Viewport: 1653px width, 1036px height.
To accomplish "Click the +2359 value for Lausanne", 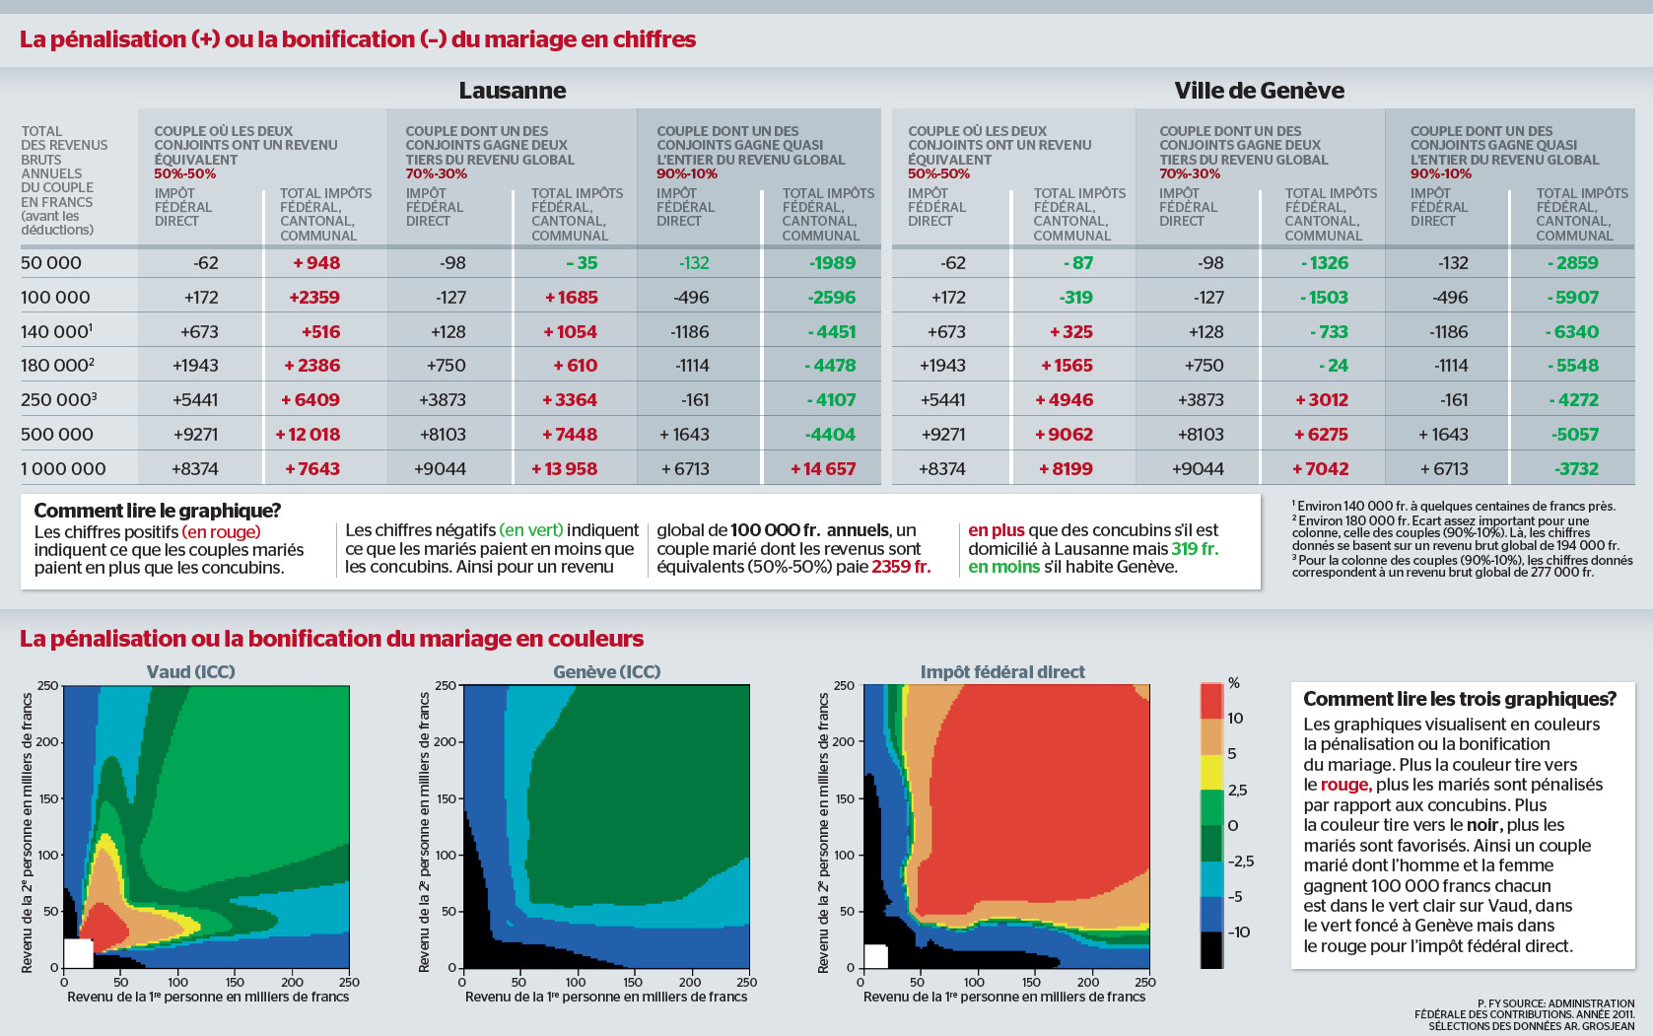I will click(314, 298).
